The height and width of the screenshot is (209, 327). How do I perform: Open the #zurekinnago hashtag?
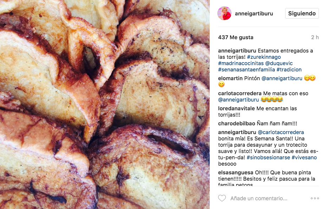(264, 57)
